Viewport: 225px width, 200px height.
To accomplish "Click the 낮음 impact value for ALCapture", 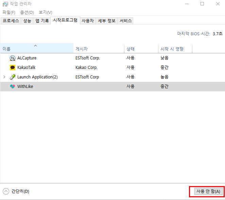I will (165, 58).
